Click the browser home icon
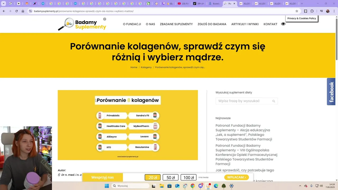 click(23, 11)
